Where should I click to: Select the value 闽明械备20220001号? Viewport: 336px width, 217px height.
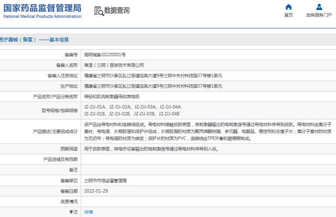point(105,55)
